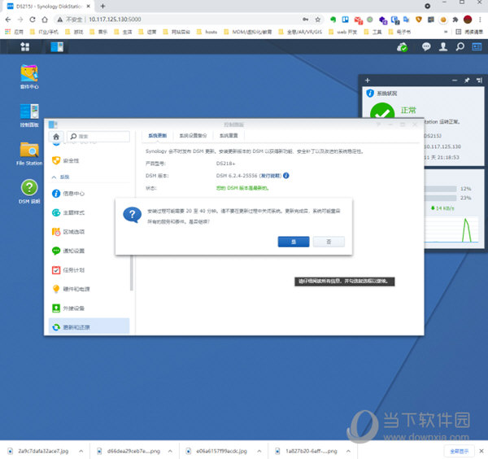Open the DSM release notes link
The image size is (488, 459).
270,176
